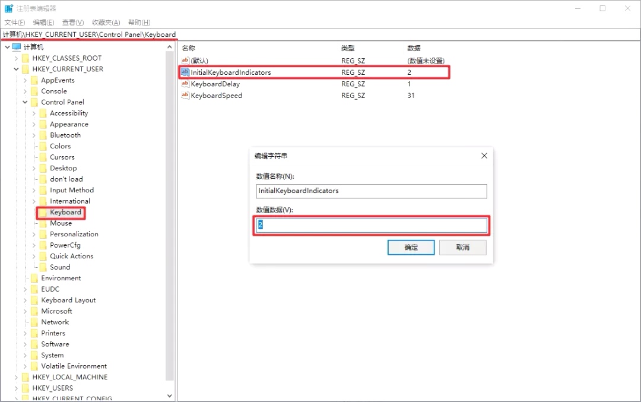
Task: Click the Mouse folder icon
Action: tap(43, 223)
